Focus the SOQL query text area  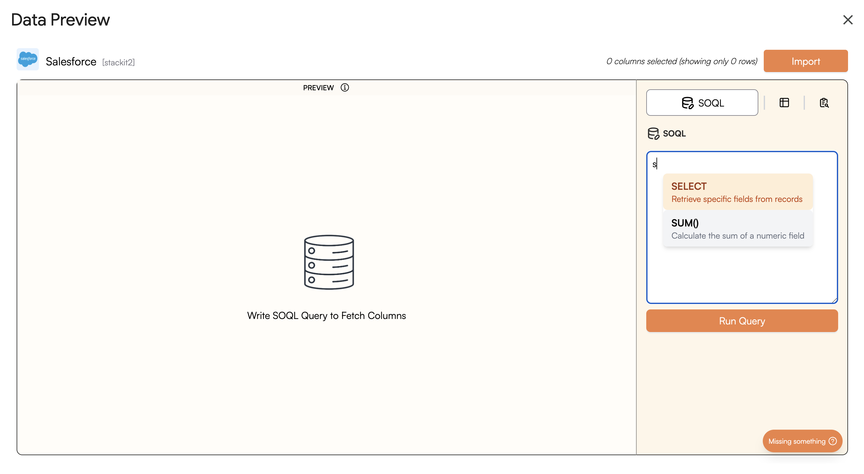coord(741,275)
